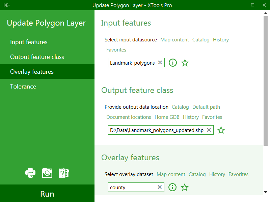
Task: Remove the county overlay entry
Action: pos(160,187)
